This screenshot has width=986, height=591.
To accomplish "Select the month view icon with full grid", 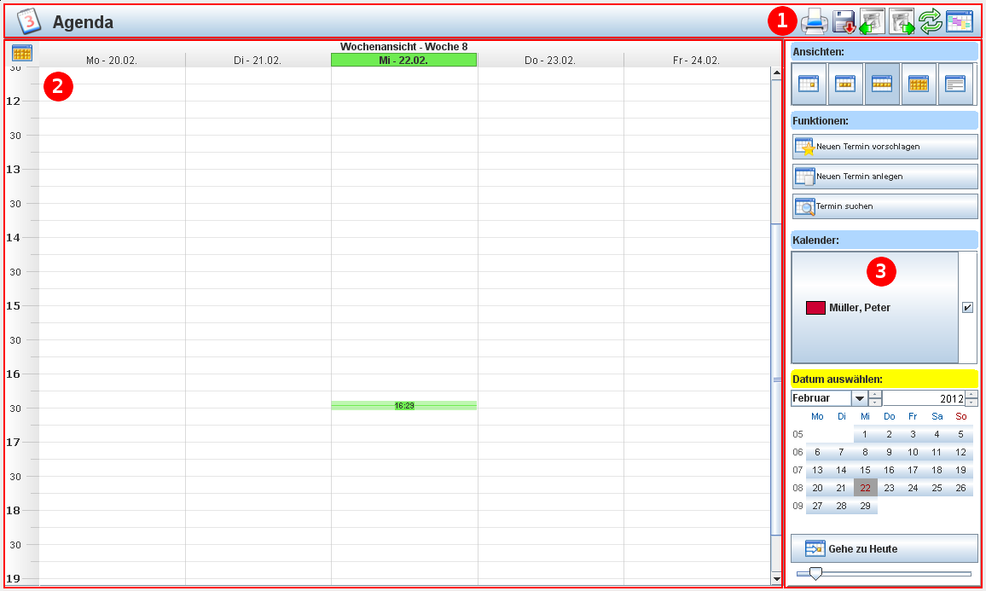I will click(x=919, y=84).
